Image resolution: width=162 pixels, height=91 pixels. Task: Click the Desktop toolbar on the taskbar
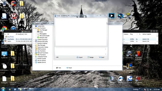136,89
